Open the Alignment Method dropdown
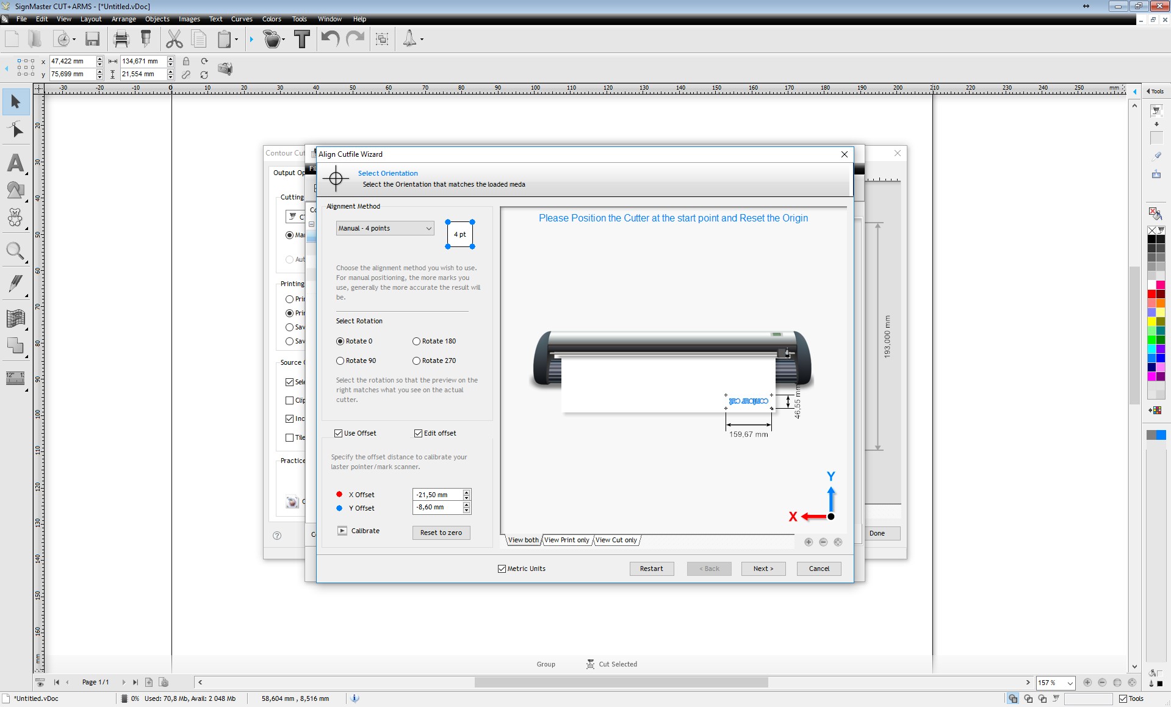 coord(385,228)
